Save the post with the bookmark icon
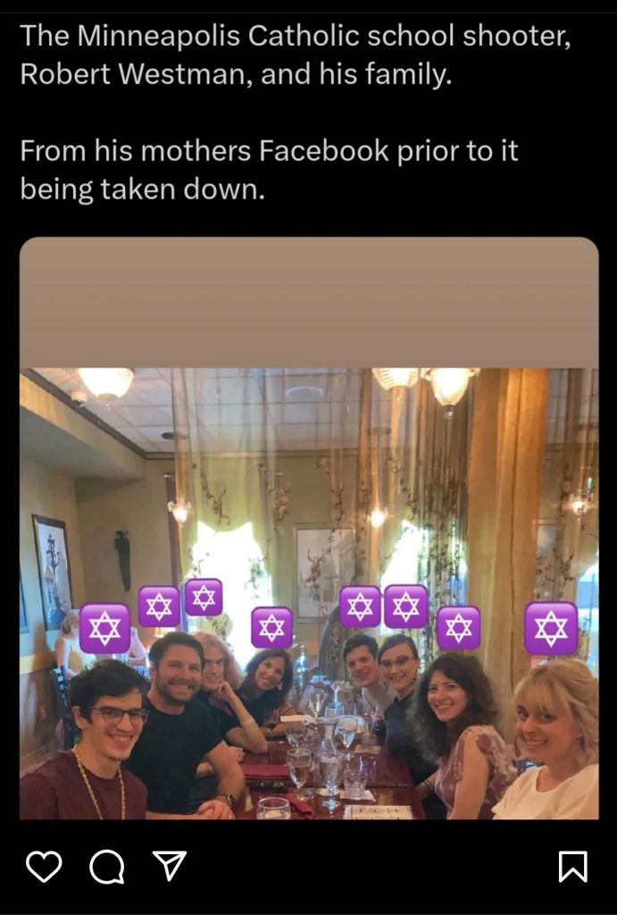 coord(572,867)
